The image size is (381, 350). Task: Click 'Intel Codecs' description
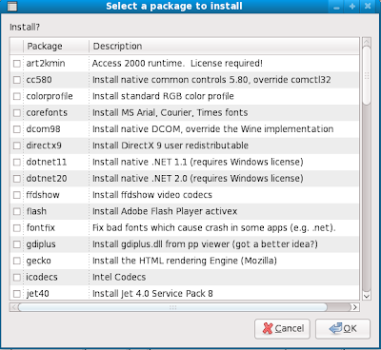(119, 278)
